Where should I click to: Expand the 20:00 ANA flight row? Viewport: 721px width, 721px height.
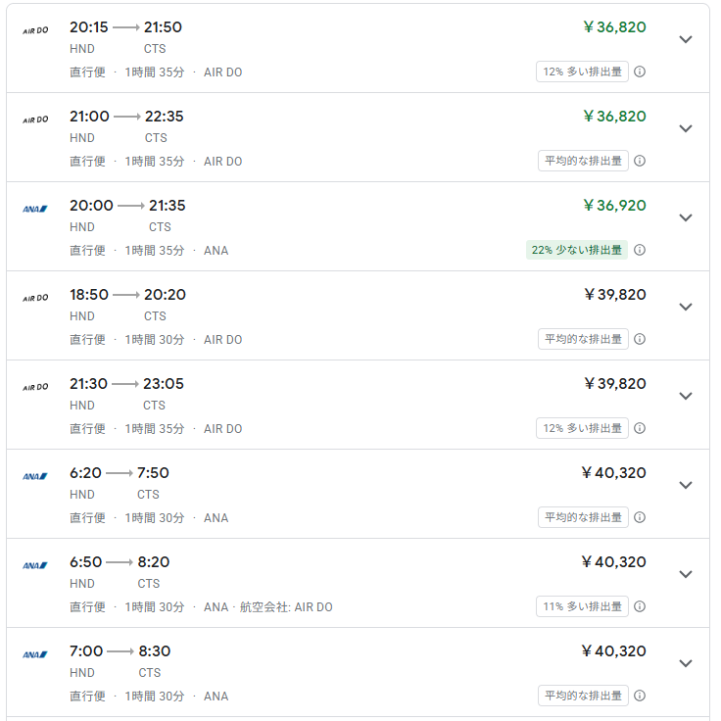(x=686, y=218)
